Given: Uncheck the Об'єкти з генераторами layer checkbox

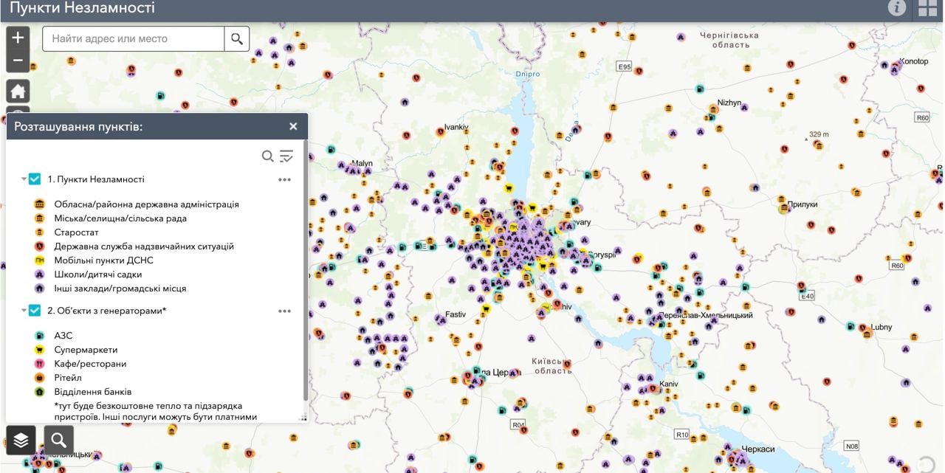Looking at the screenshot, I should point(35,311).
